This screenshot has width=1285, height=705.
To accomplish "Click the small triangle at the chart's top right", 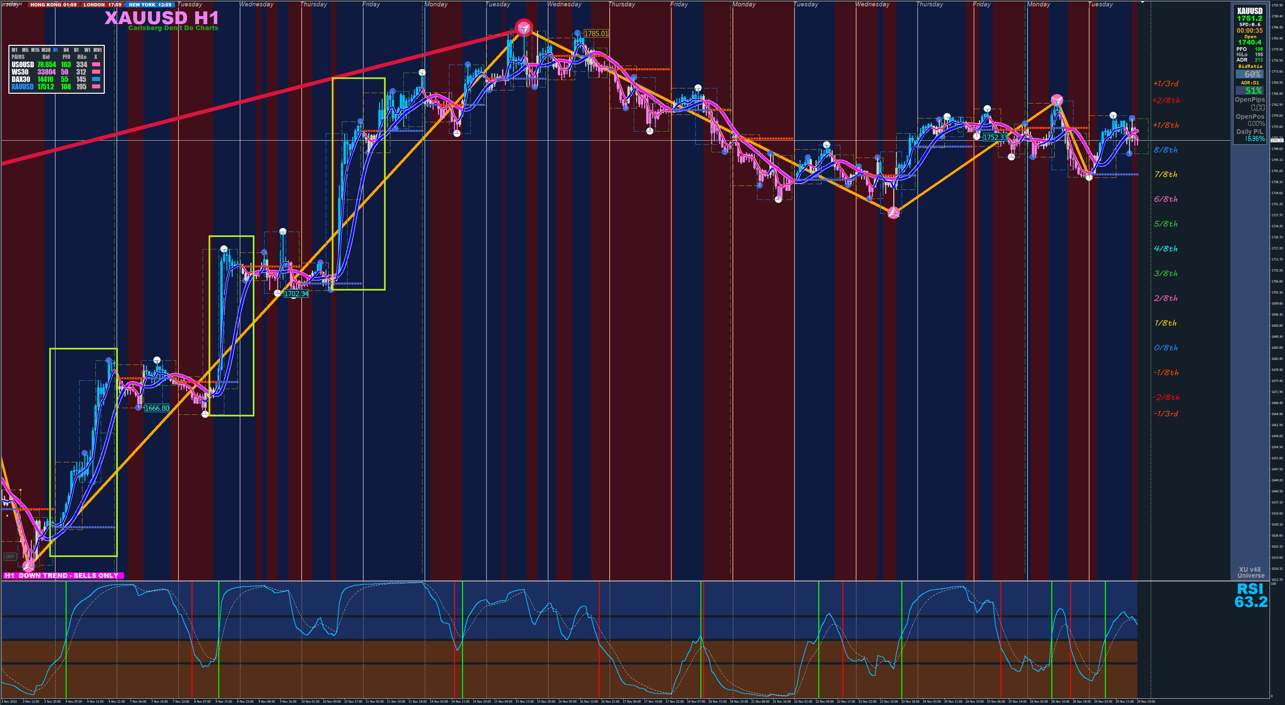I will coord(1142,2).
